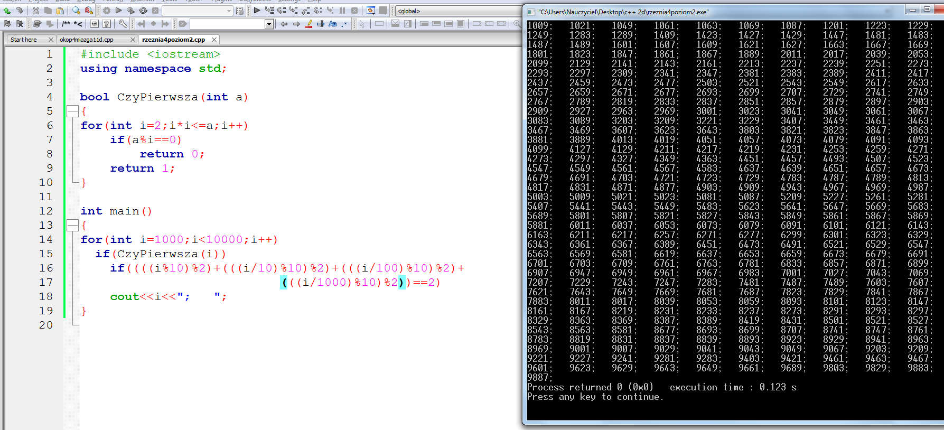Viewport: 944px width, 430px height.
Task: Click the '#include <iostream>' code line
Action: click(x=150, y=54)
